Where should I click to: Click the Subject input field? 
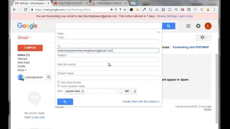click(x=108, y=59)
